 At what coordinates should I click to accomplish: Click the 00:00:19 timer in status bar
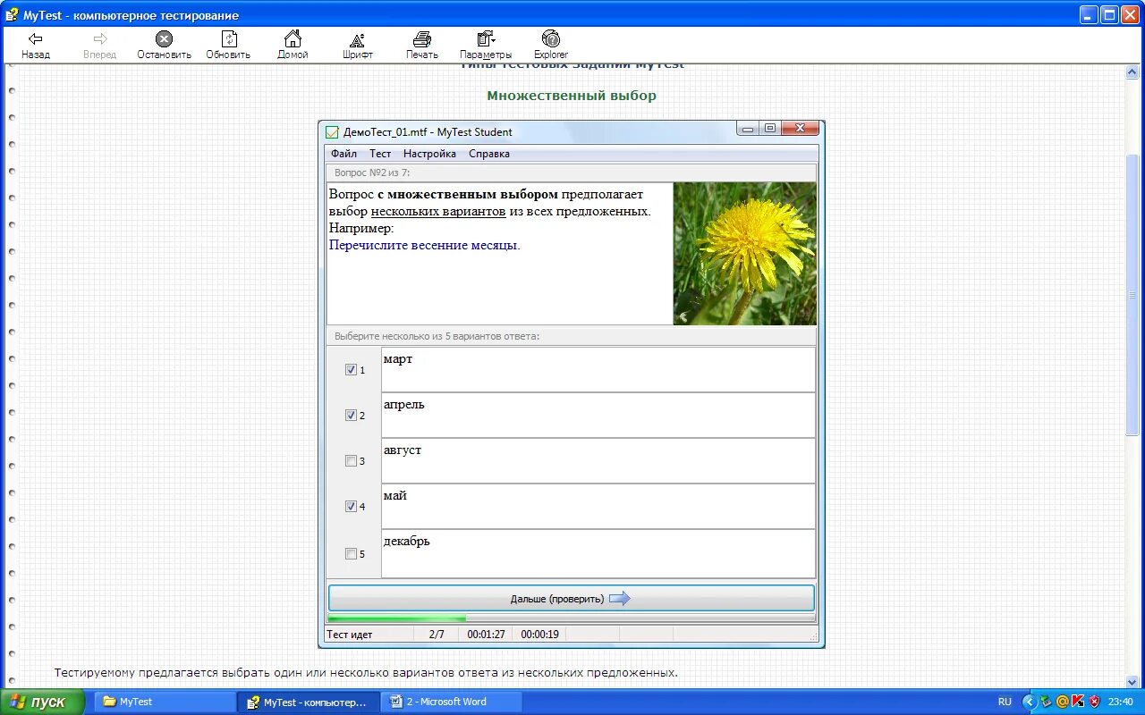point(539,635)
